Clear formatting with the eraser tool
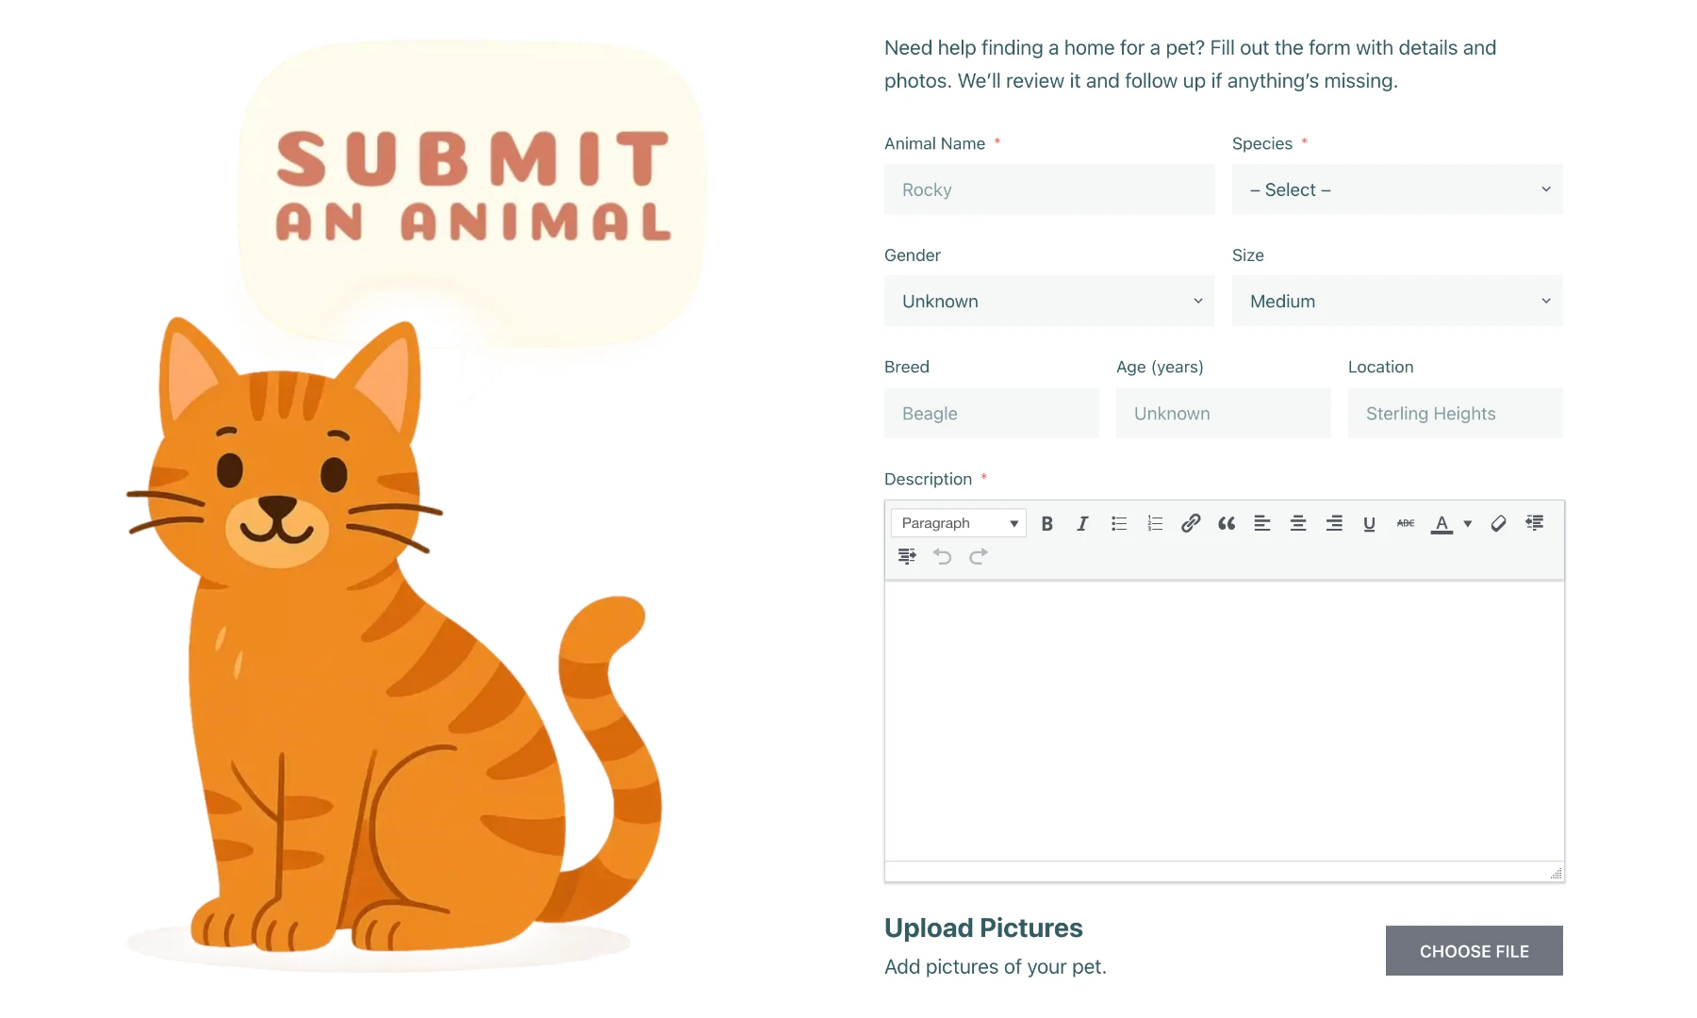1697x1018 pixels. click(x=1498, y=524)
